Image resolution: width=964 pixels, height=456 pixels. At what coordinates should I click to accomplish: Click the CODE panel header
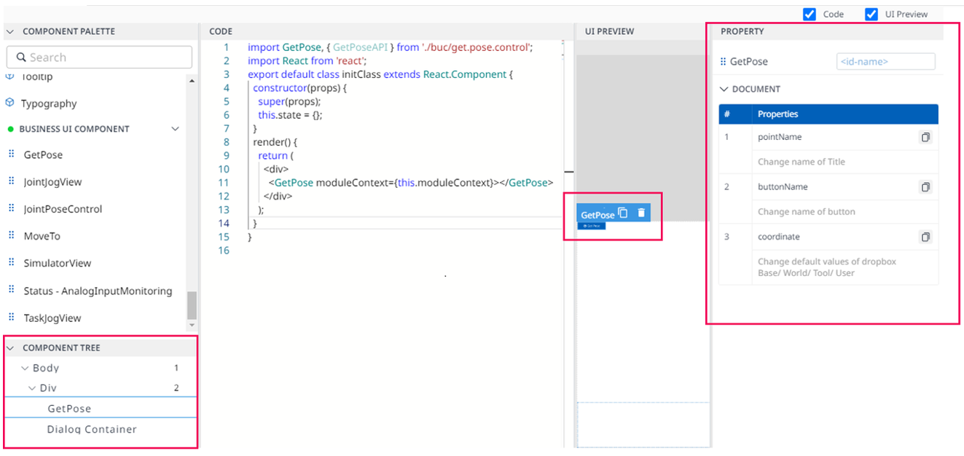click(x=221, y=31)
